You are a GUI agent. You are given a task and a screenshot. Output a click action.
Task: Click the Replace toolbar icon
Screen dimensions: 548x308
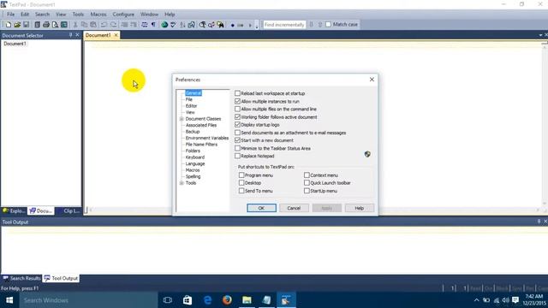pyautogui.click(x=211, y=25)
